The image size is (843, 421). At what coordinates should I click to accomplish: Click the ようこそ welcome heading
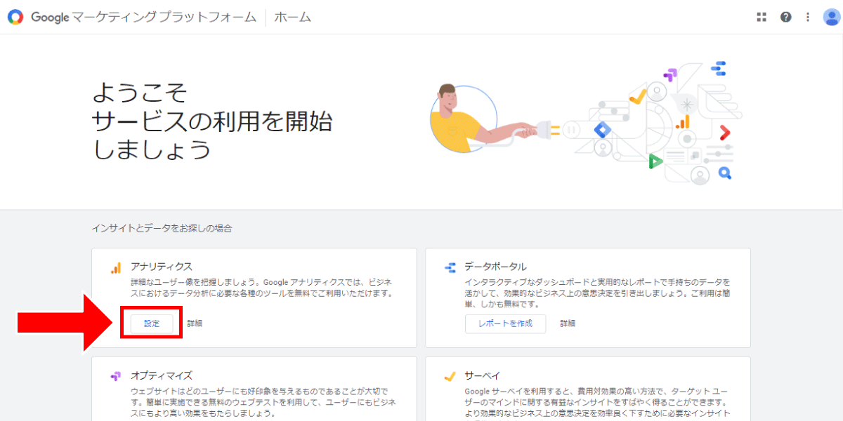pyautogui.click(x=140, y=93)
